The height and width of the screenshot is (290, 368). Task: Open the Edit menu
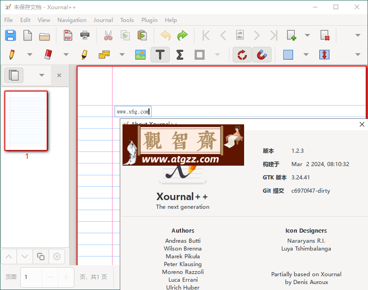click(25, 20)
